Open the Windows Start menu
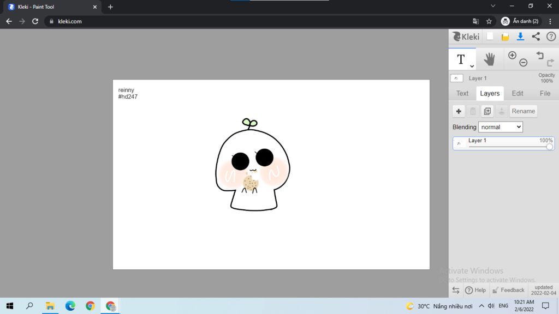 pos(10,306)
